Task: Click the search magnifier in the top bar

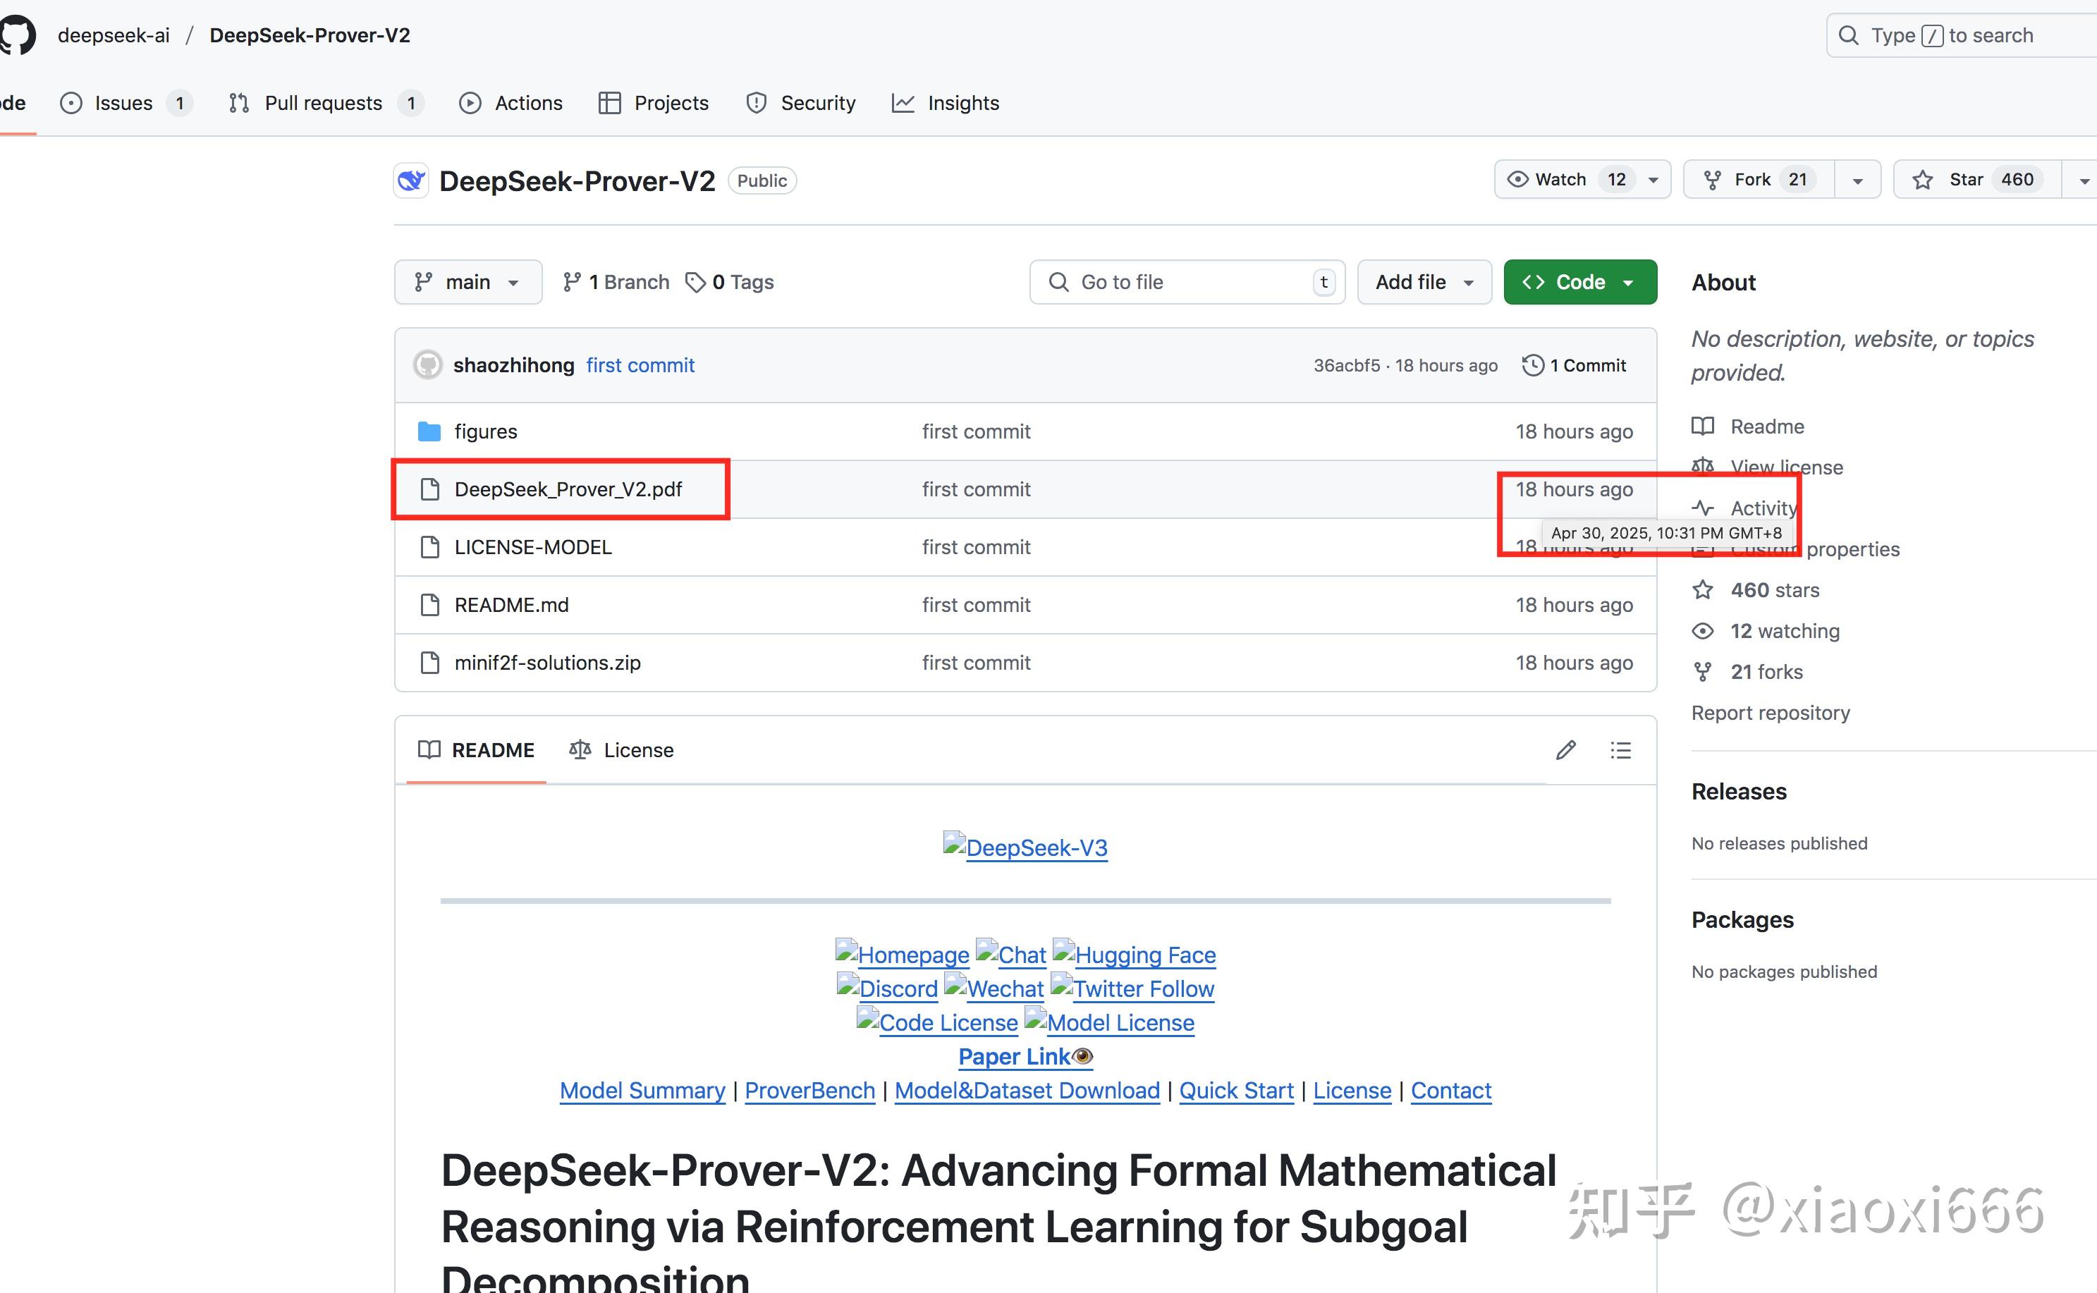Action: tap(1850, 35)
